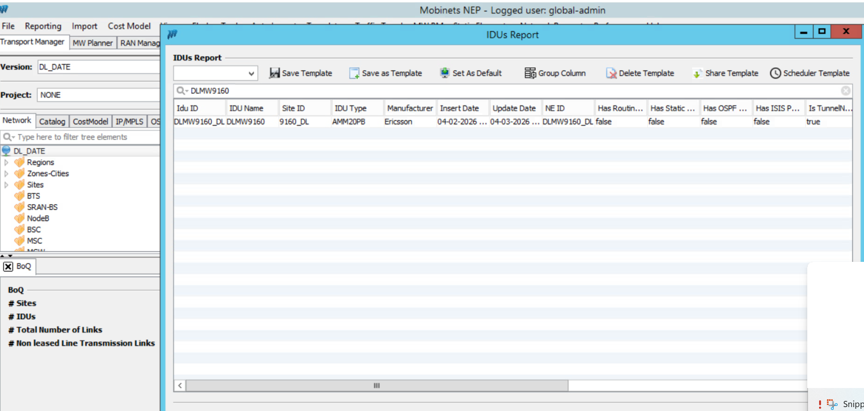Expand the Regions tree node
Image resolution: width=864 pixels, height=411 pixels.
(x=7, y=163)
